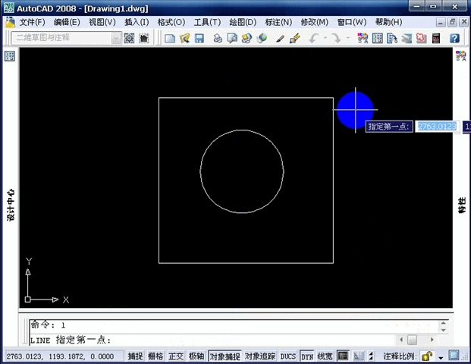
Task: Click the 栅格 grid status button
Action: click(155, 356)
